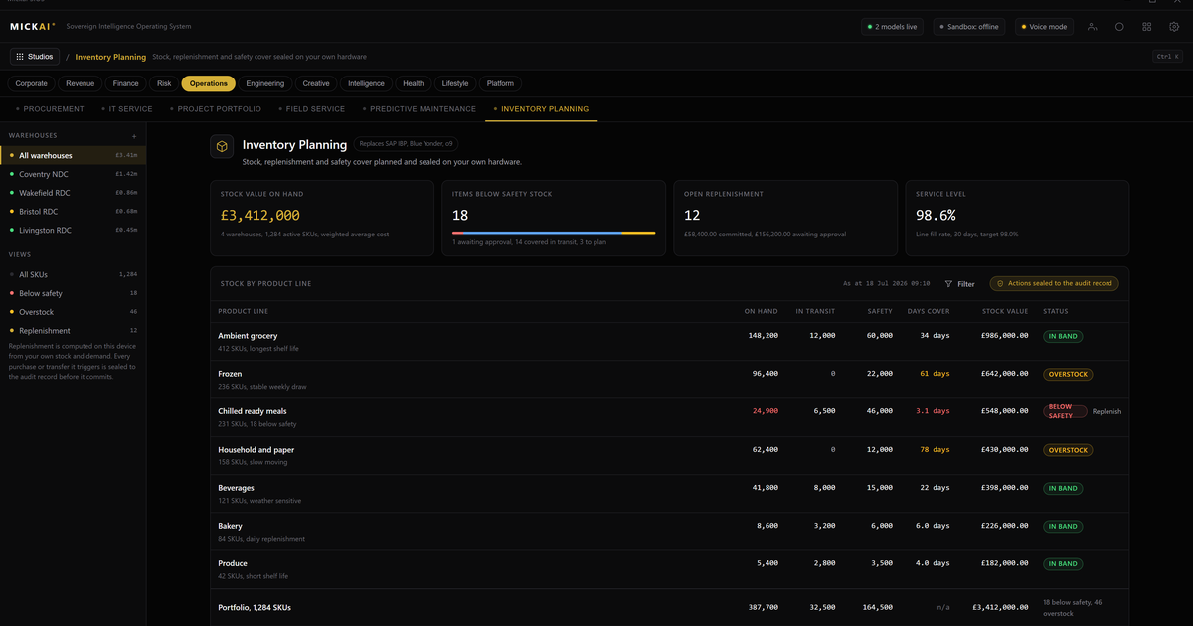
Task: Select Wakefield RDC warehouse
Action: pyautogui.click(x=73, y=193)
